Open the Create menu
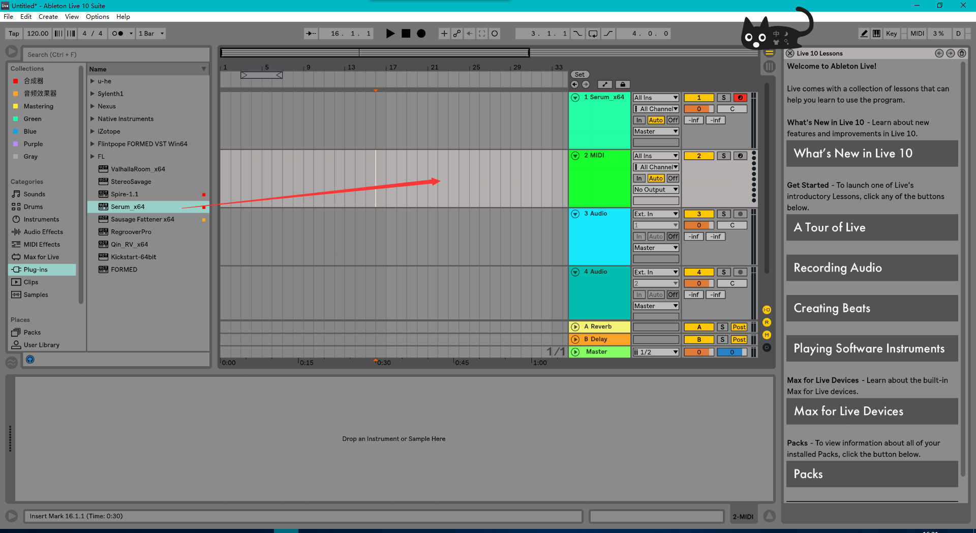 (x=48, y=17)
